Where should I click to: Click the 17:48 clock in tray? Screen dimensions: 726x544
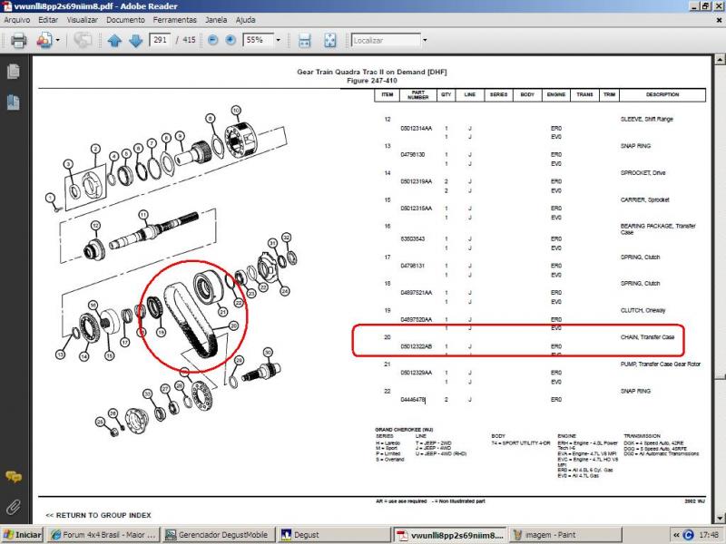pos(709,535)
